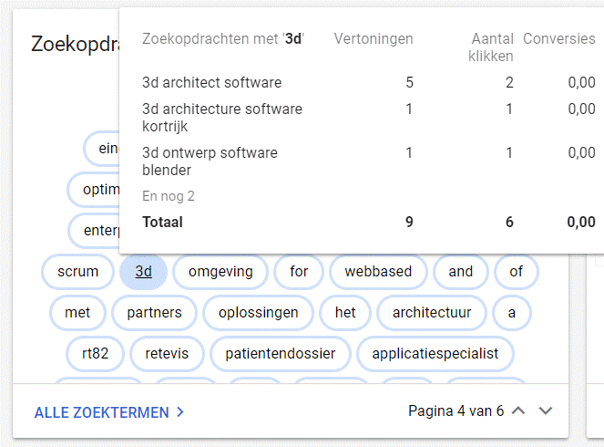Click the 'for' word chip
Viewport: 604px width, 447px height.
click(x=299, y=271)
